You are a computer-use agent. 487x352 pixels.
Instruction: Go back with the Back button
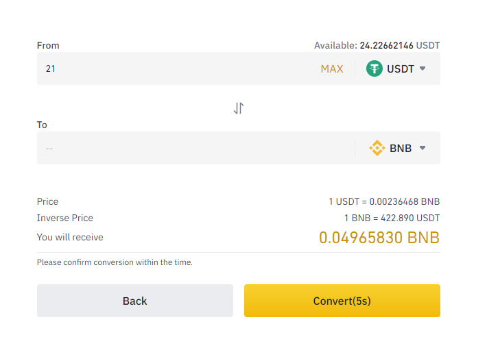point(135,301)
